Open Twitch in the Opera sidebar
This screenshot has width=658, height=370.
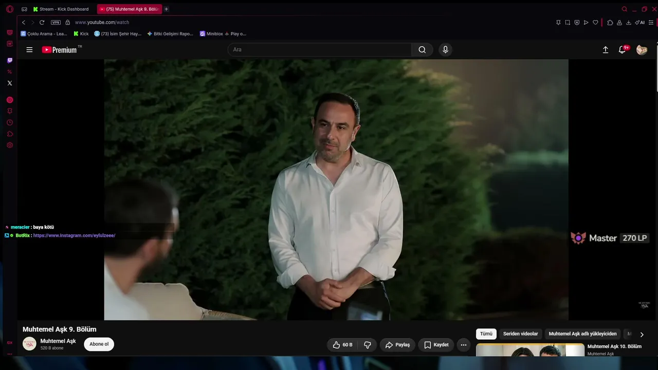[x=10, y=61]
